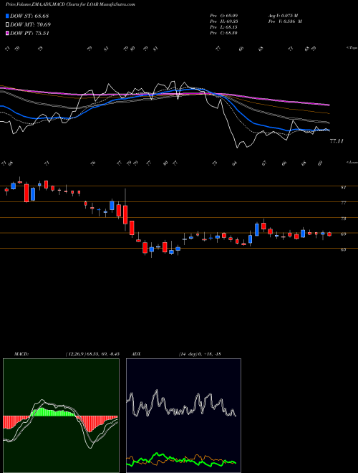Click the magenta DOW PT legend swatch
Viewport: 358px width, 473px height.
coord(7,34)
